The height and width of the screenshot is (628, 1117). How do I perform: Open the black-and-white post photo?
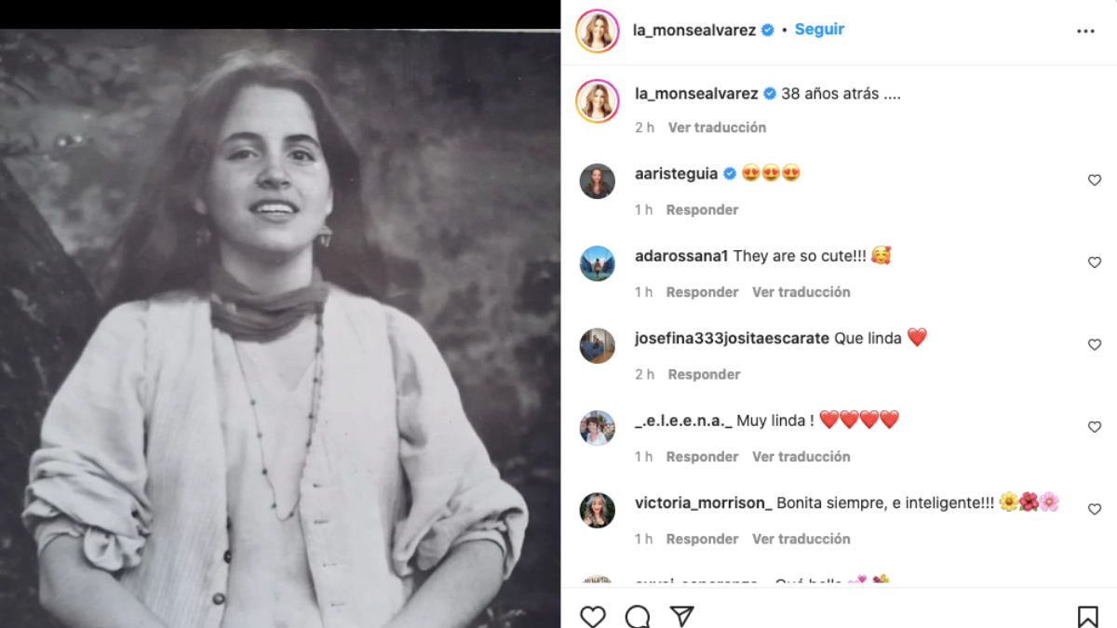point(279,326)
